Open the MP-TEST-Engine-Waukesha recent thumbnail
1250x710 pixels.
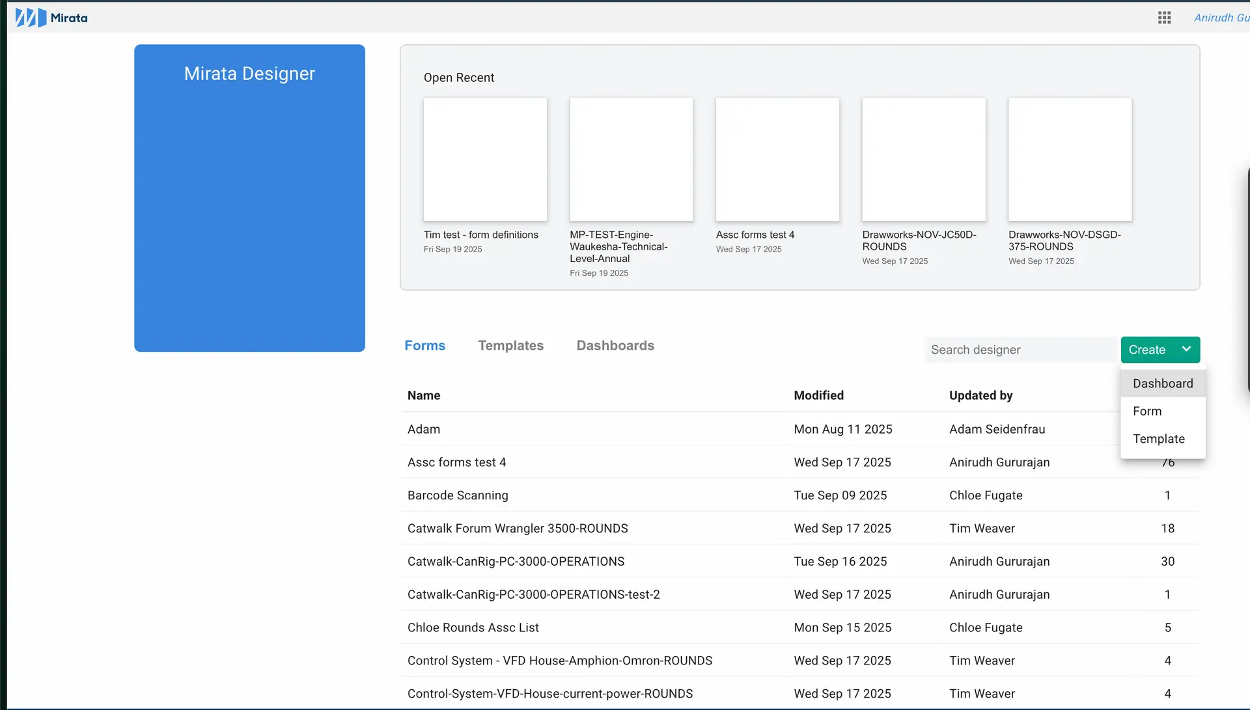coord(632,160)
